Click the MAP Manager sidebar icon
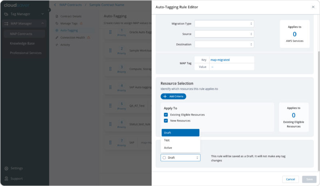The image size is (320, 186). point(6,24)
